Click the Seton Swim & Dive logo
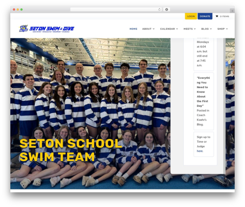This screenshot has width=245, height=207. pyautogui.click(x=47, y=28)
